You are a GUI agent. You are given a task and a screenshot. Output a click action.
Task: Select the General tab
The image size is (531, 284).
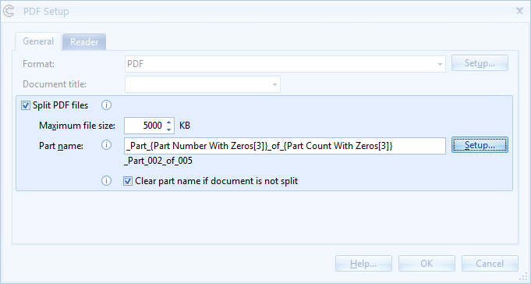[38, 41]
